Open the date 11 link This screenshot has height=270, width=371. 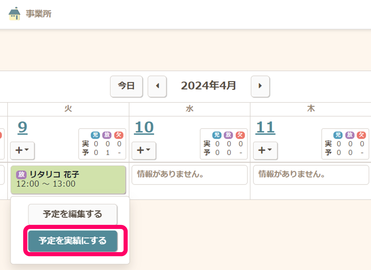coord(265,128)
